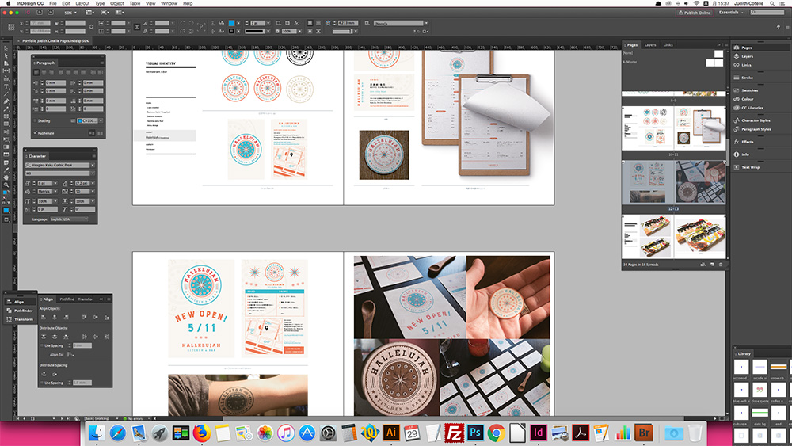792x446 pixels.
Task: Select the Scissors tool in the toolbox
Action: (6, 132)
